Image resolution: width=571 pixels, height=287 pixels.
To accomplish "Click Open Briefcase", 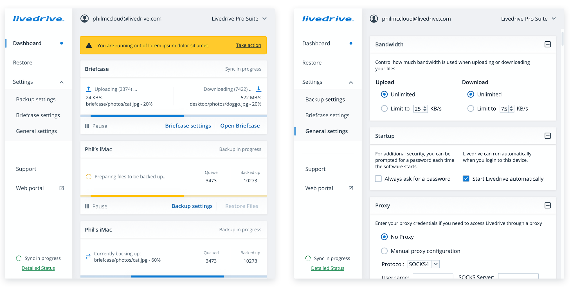I will tap(240, 126).
